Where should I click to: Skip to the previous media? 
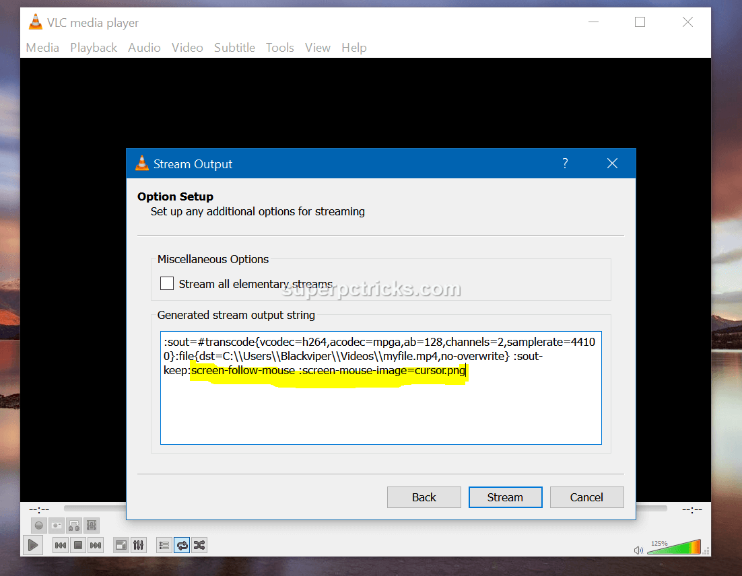pyautogui.click(x=61, y=545)
